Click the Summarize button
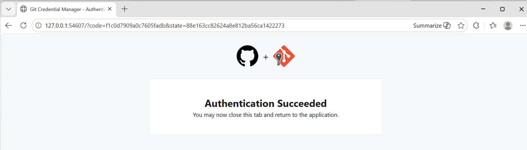Screen dimensions: 527x150 coord(432,26)
